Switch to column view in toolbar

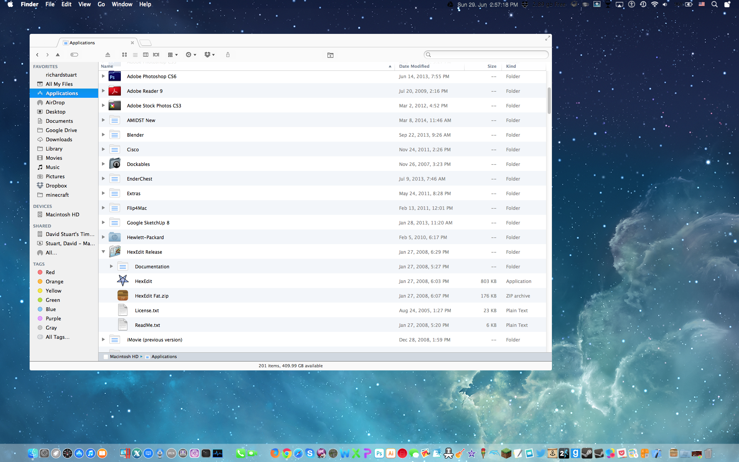(x=145, y=55)
